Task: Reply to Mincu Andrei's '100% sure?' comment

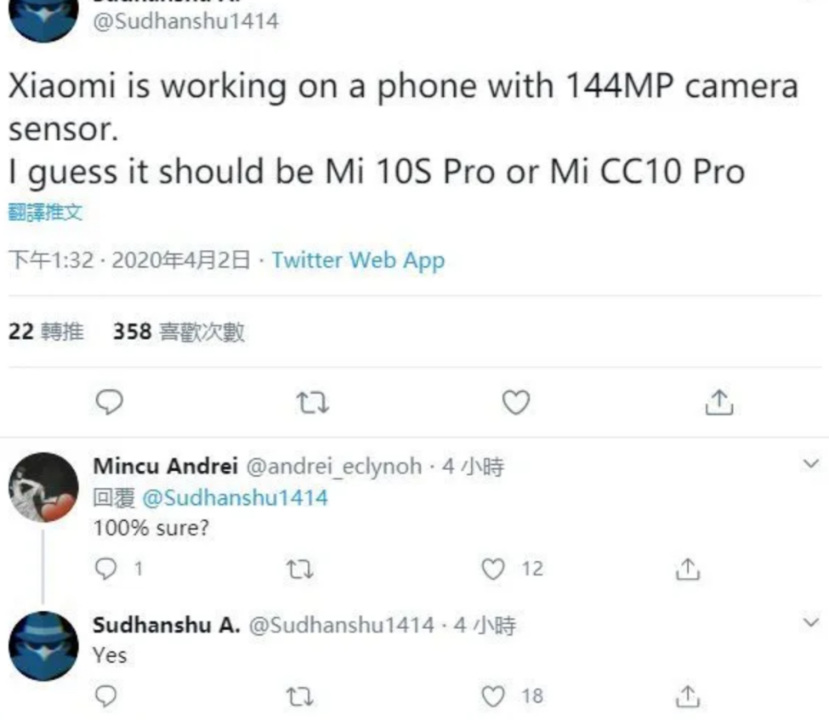Action: [105, 569]
